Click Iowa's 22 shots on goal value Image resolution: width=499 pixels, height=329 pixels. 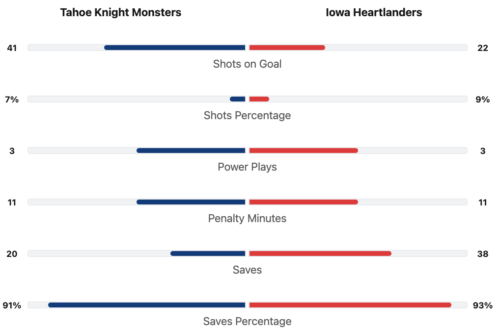tap(483, 48)
